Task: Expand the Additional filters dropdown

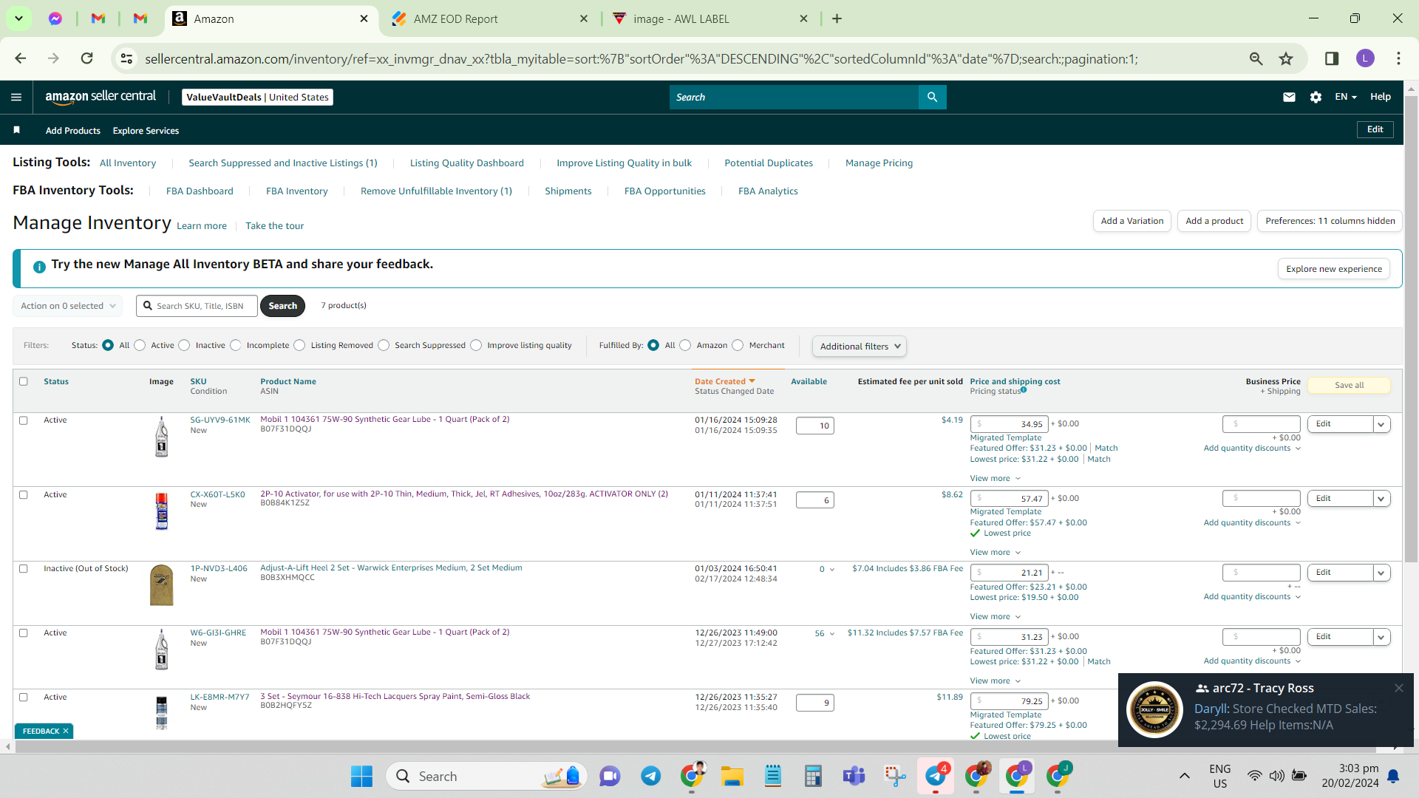Action: [860, 346]
